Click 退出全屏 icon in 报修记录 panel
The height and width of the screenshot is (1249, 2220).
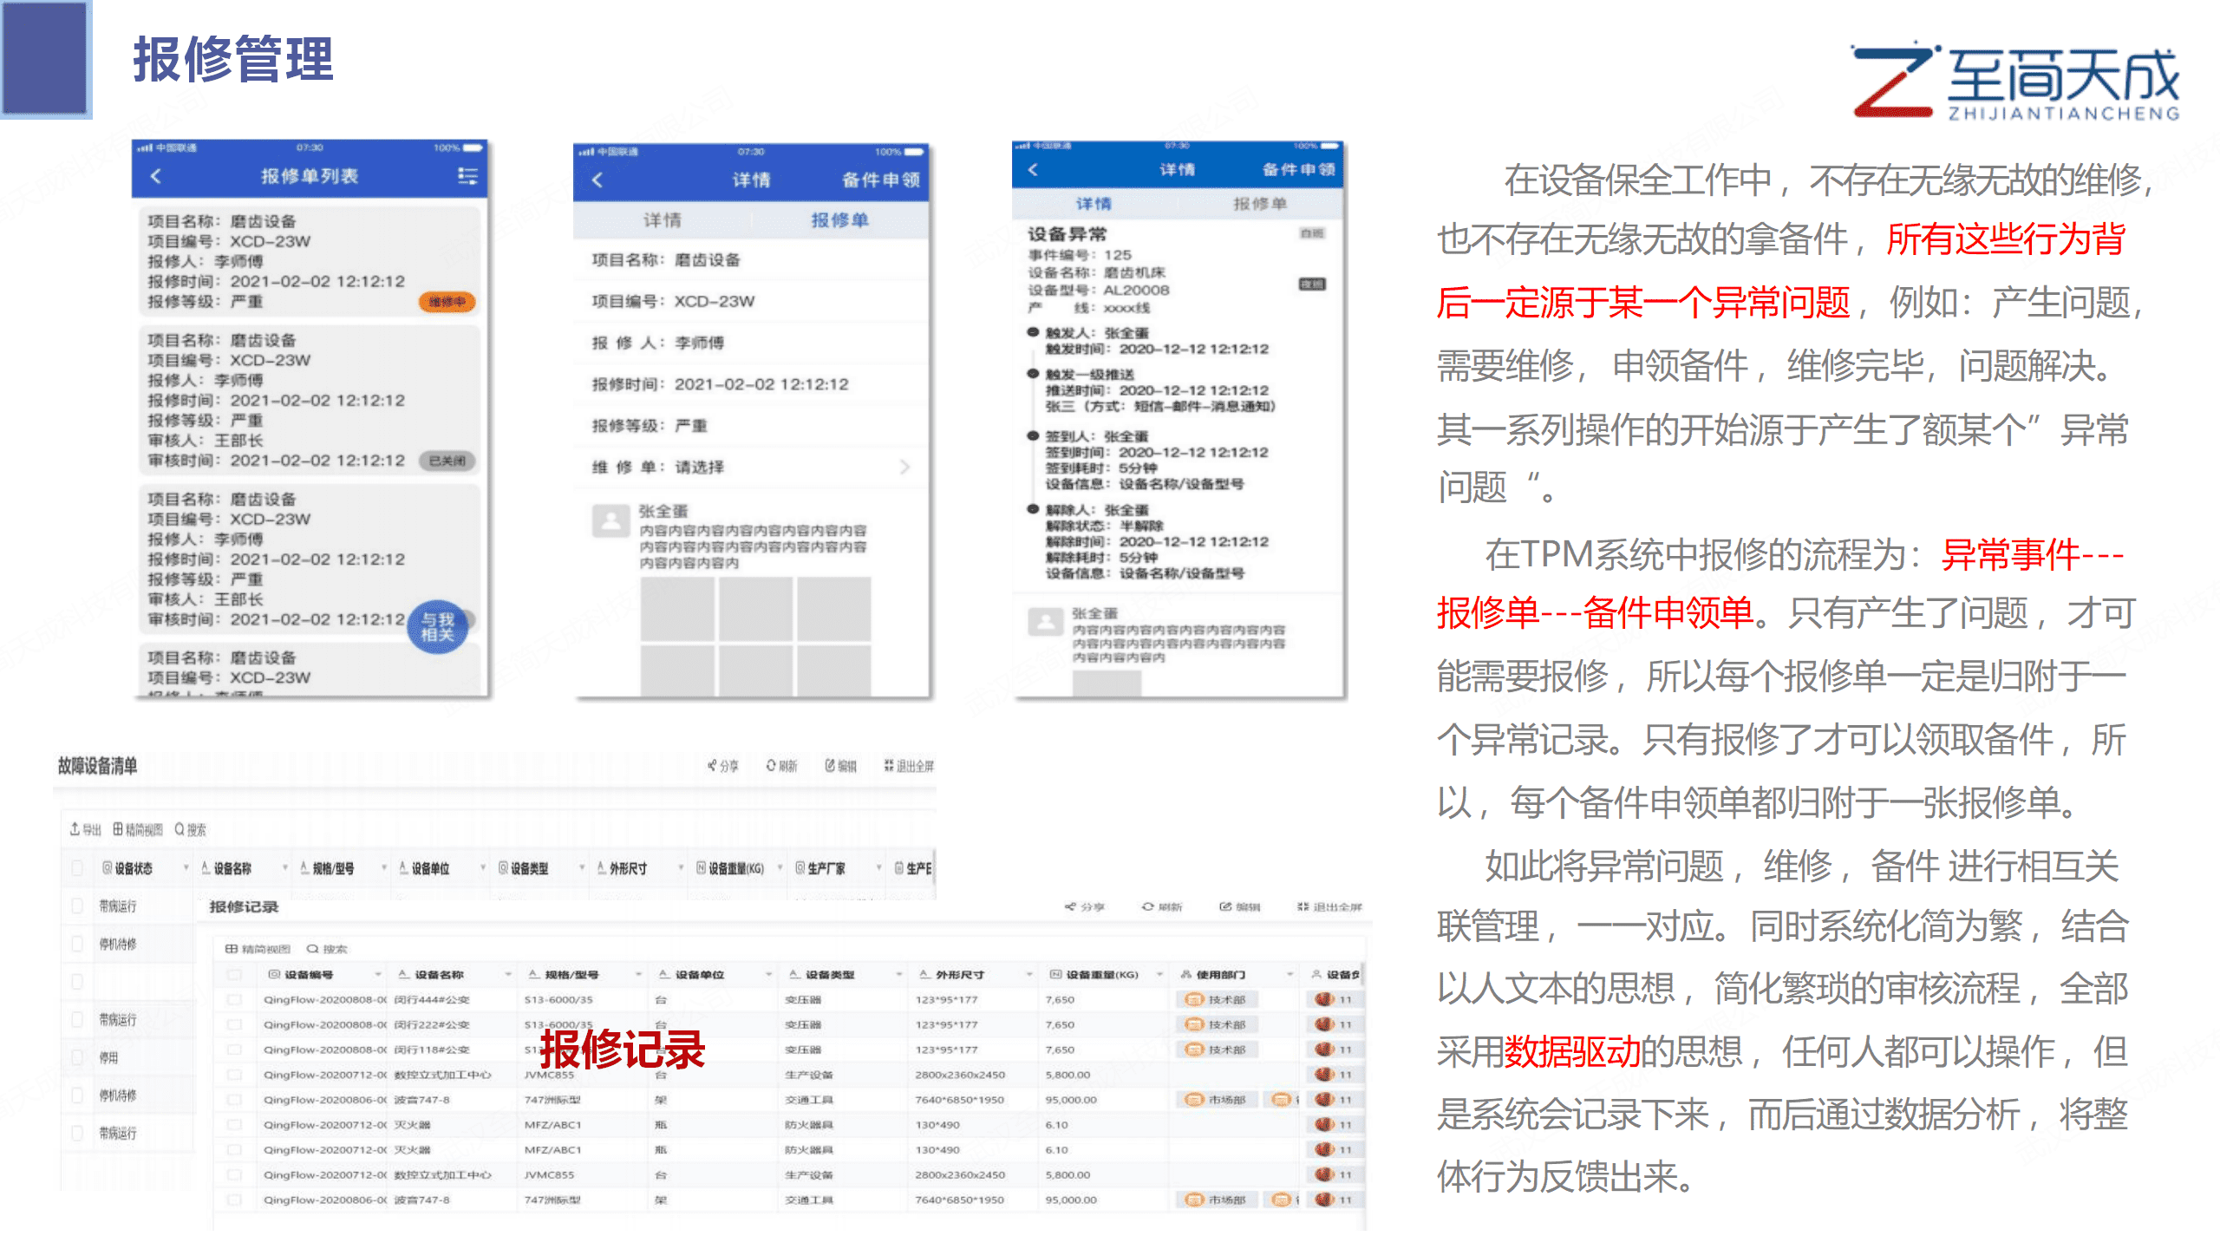pyautogui.click(x=1303, y=906)
